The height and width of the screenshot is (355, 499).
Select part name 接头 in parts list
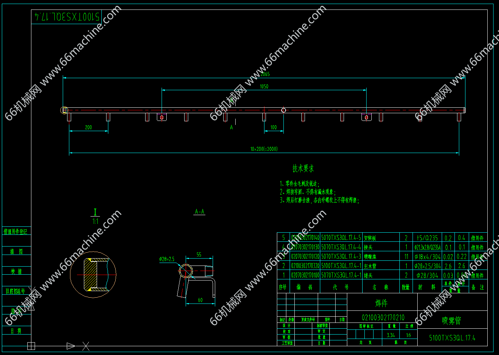tap(368, 247)
